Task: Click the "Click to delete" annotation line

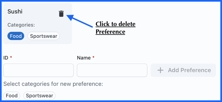Action: point(115,24)
